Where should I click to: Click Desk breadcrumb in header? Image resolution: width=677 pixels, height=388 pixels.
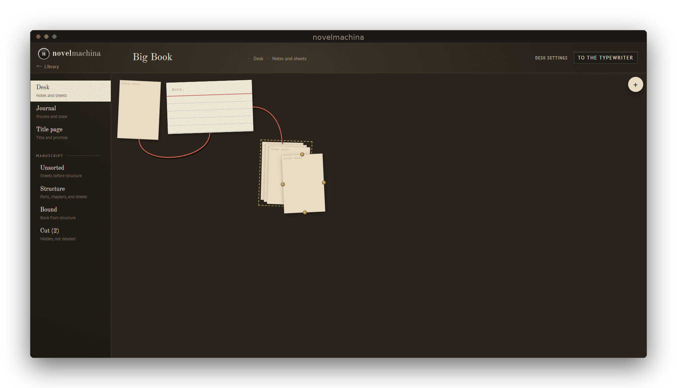pyautogui.click(x=258, y=58)
